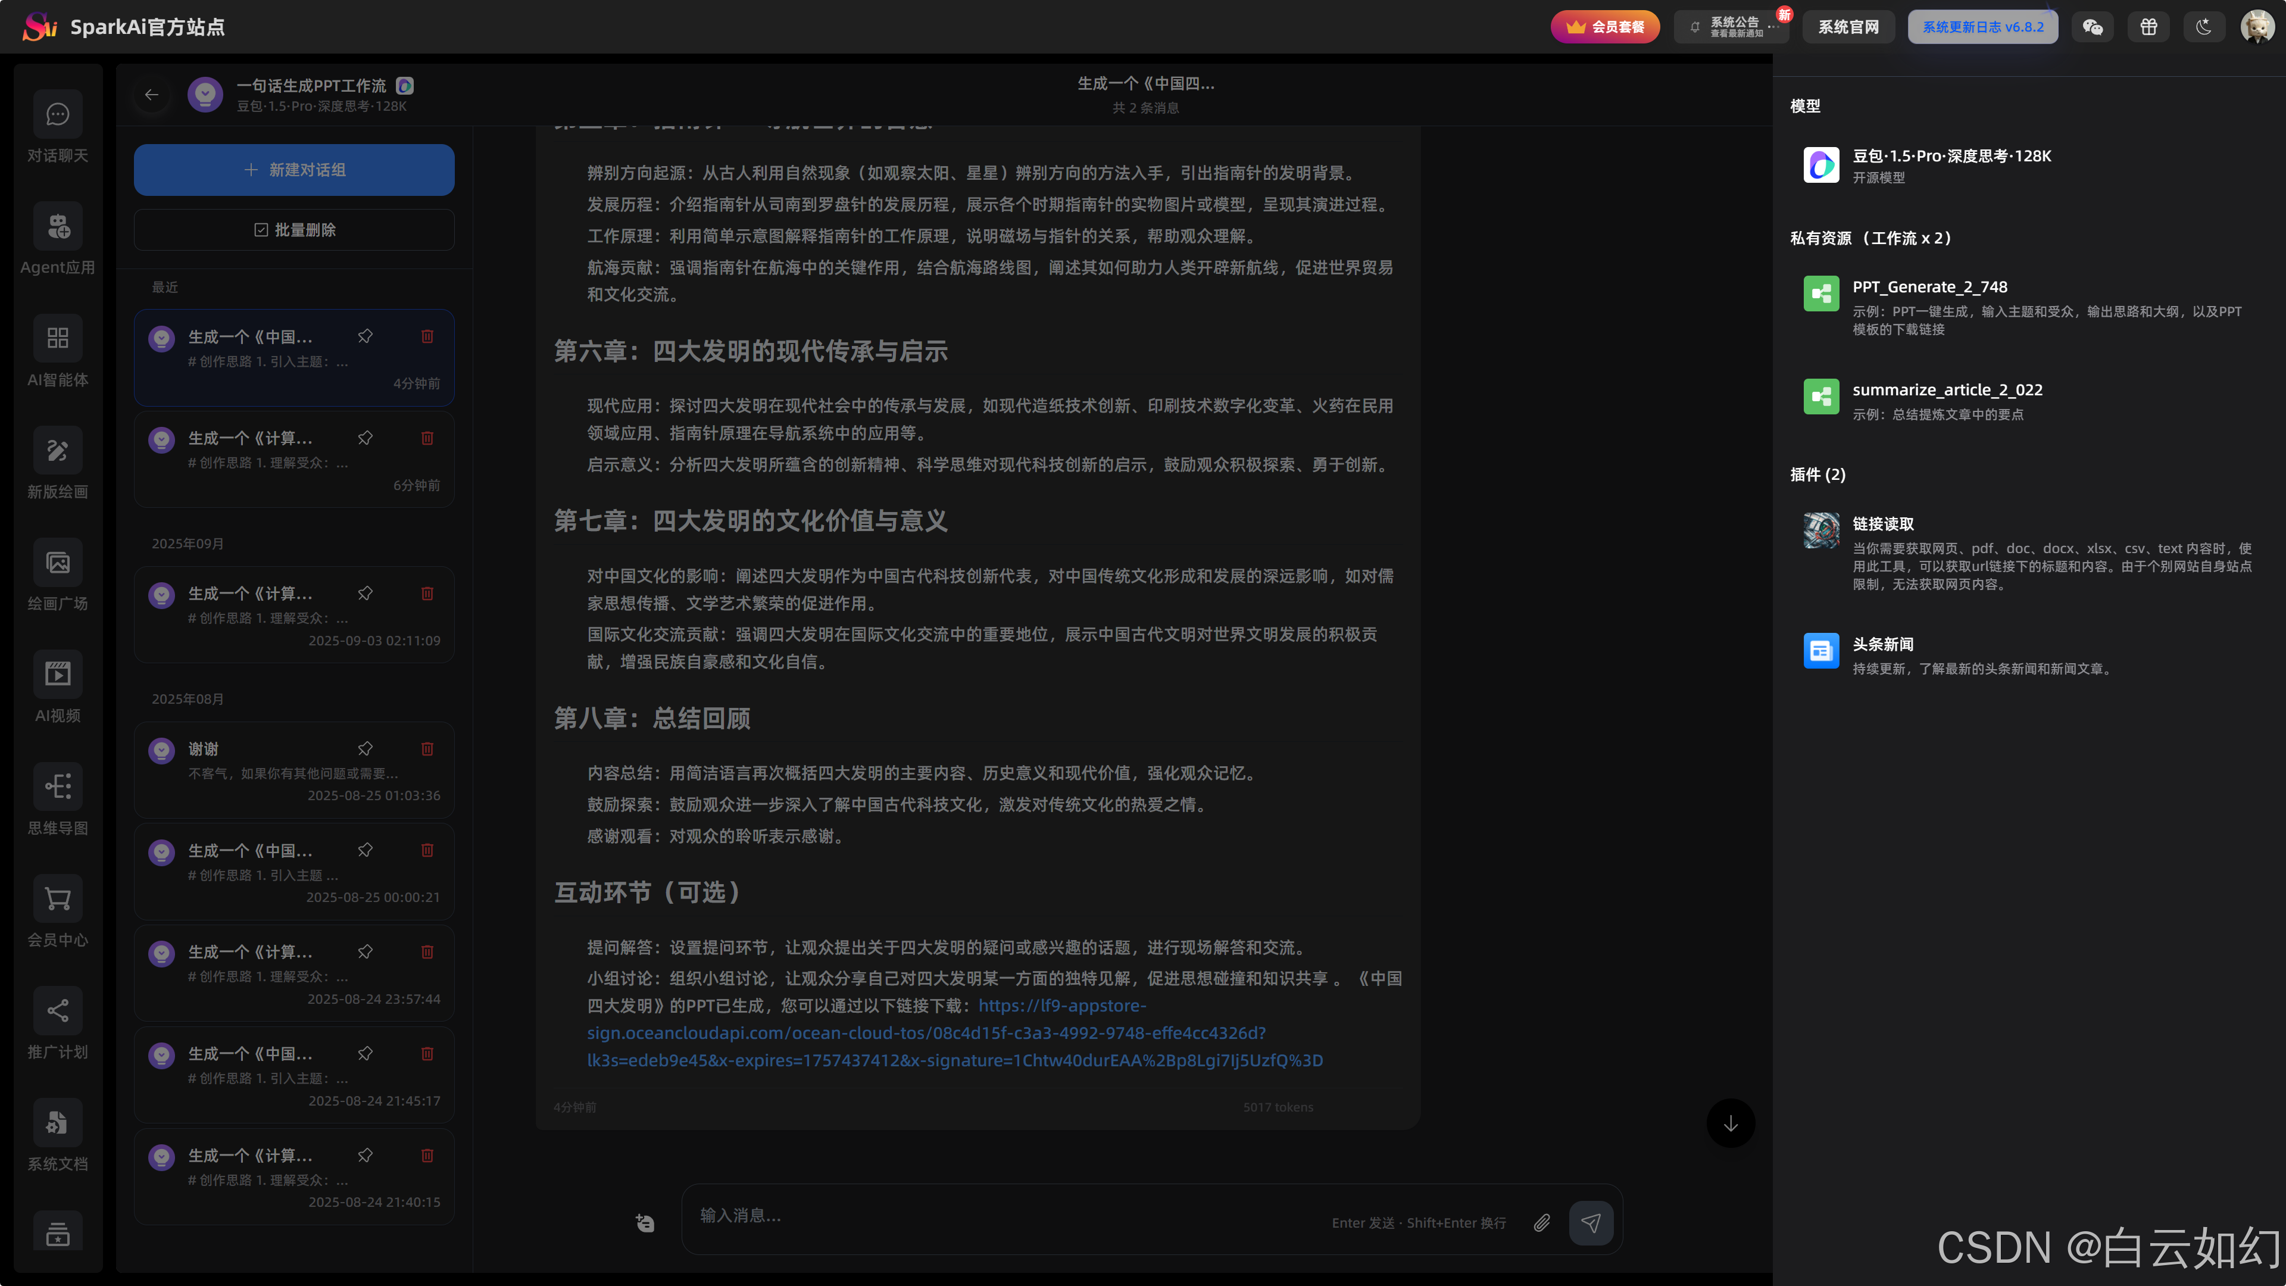This screenshot has height=1286, width=2286.
Task: Open the WeChat icon in the top bar
Action: [2093, 27]
